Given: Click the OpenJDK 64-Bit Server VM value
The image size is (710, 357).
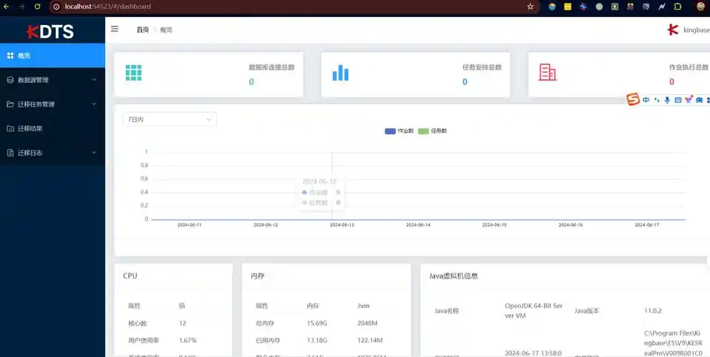Looking at the screenshot, I should (x=534, y=311).
